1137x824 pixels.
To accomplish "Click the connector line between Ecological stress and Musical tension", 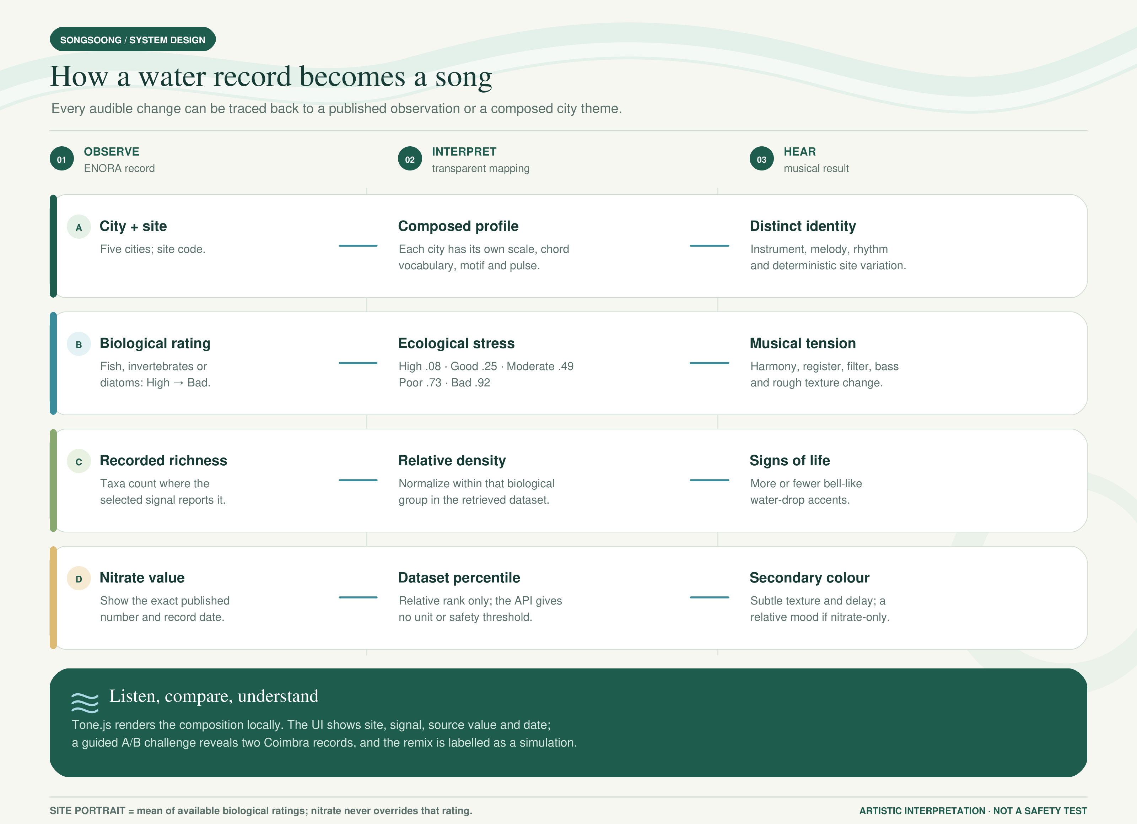I will point(709,363).
